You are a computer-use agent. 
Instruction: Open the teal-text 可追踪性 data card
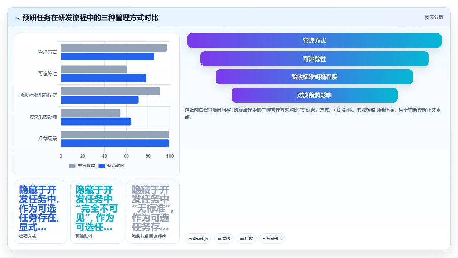tap(97, 212)
